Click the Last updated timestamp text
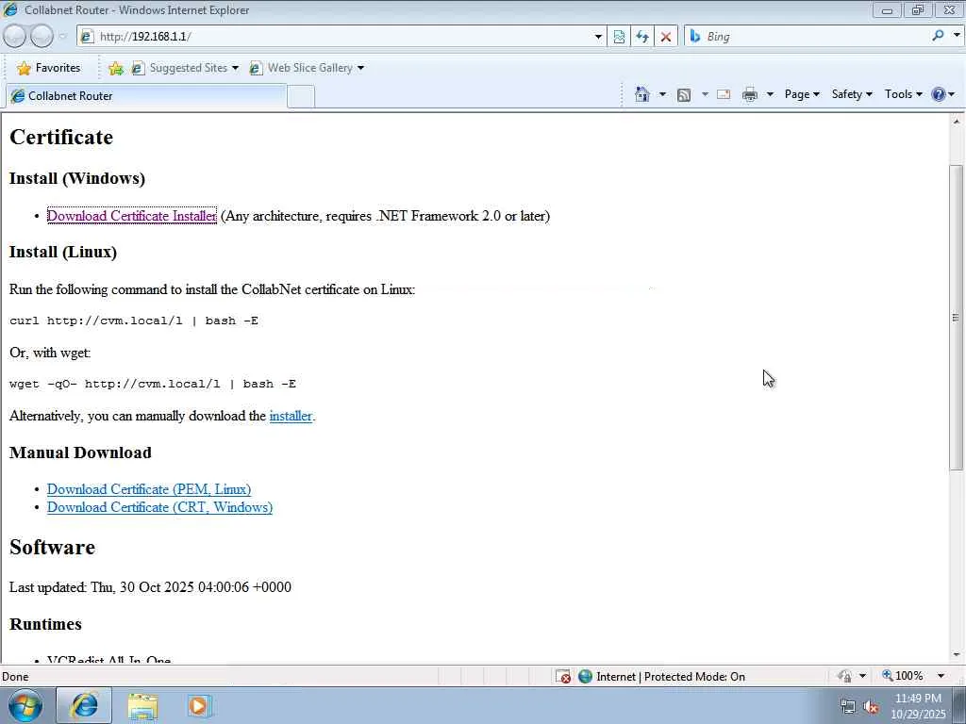The width and height of the screenshot is (966, 724). click(150, 586)
